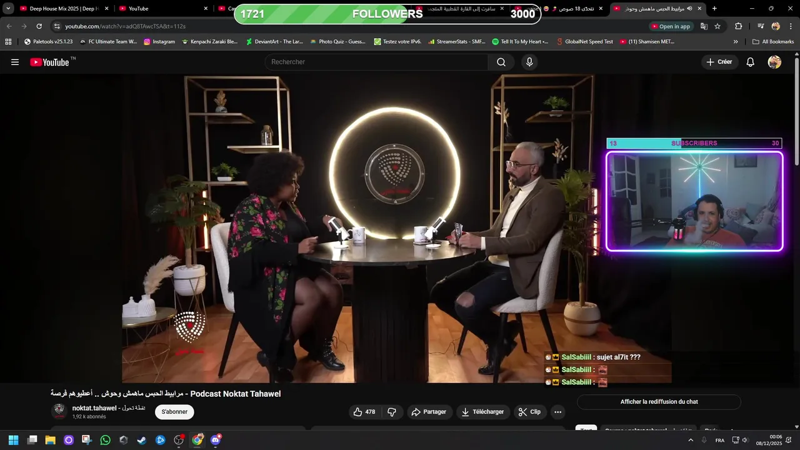Click the taskbar volume speaker icon
This screenshot has width=800, height=450.
click(x=745, y=440)
